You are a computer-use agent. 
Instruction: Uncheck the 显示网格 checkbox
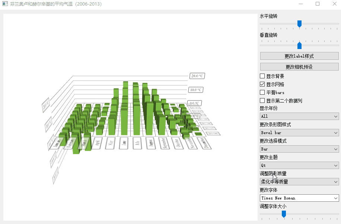(x=262, y=84)
